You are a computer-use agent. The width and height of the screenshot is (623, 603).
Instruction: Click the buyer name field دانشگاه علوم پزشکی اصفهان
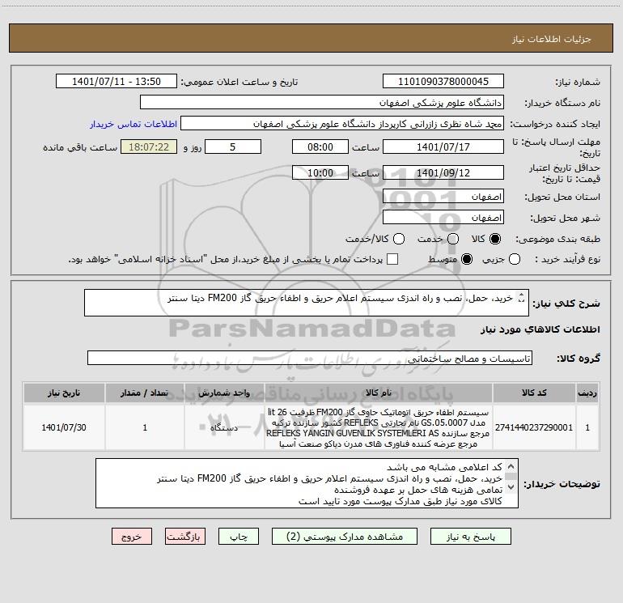point(322,102)
